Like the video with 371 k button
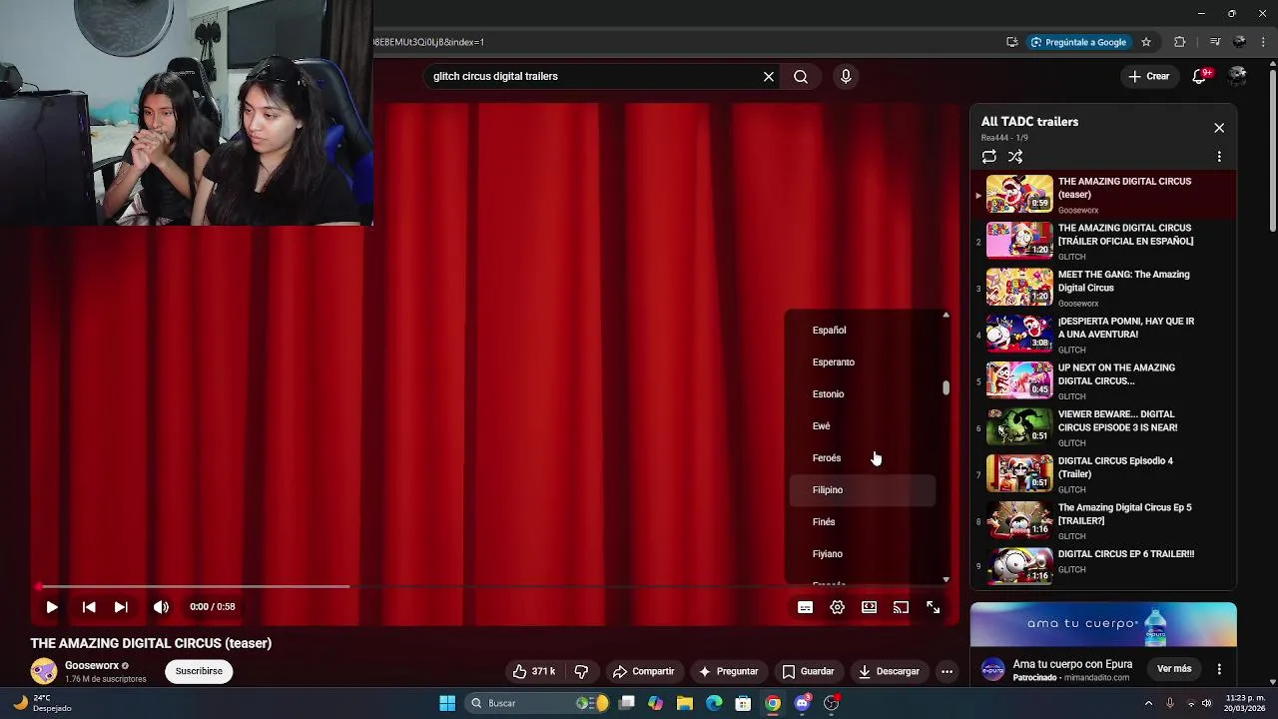This screenshot has width=1278, height=719. 533,671
